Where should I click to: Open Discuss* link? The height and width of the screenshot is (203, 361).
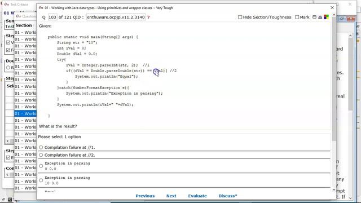pyautogui.click(x=228, y=196)
